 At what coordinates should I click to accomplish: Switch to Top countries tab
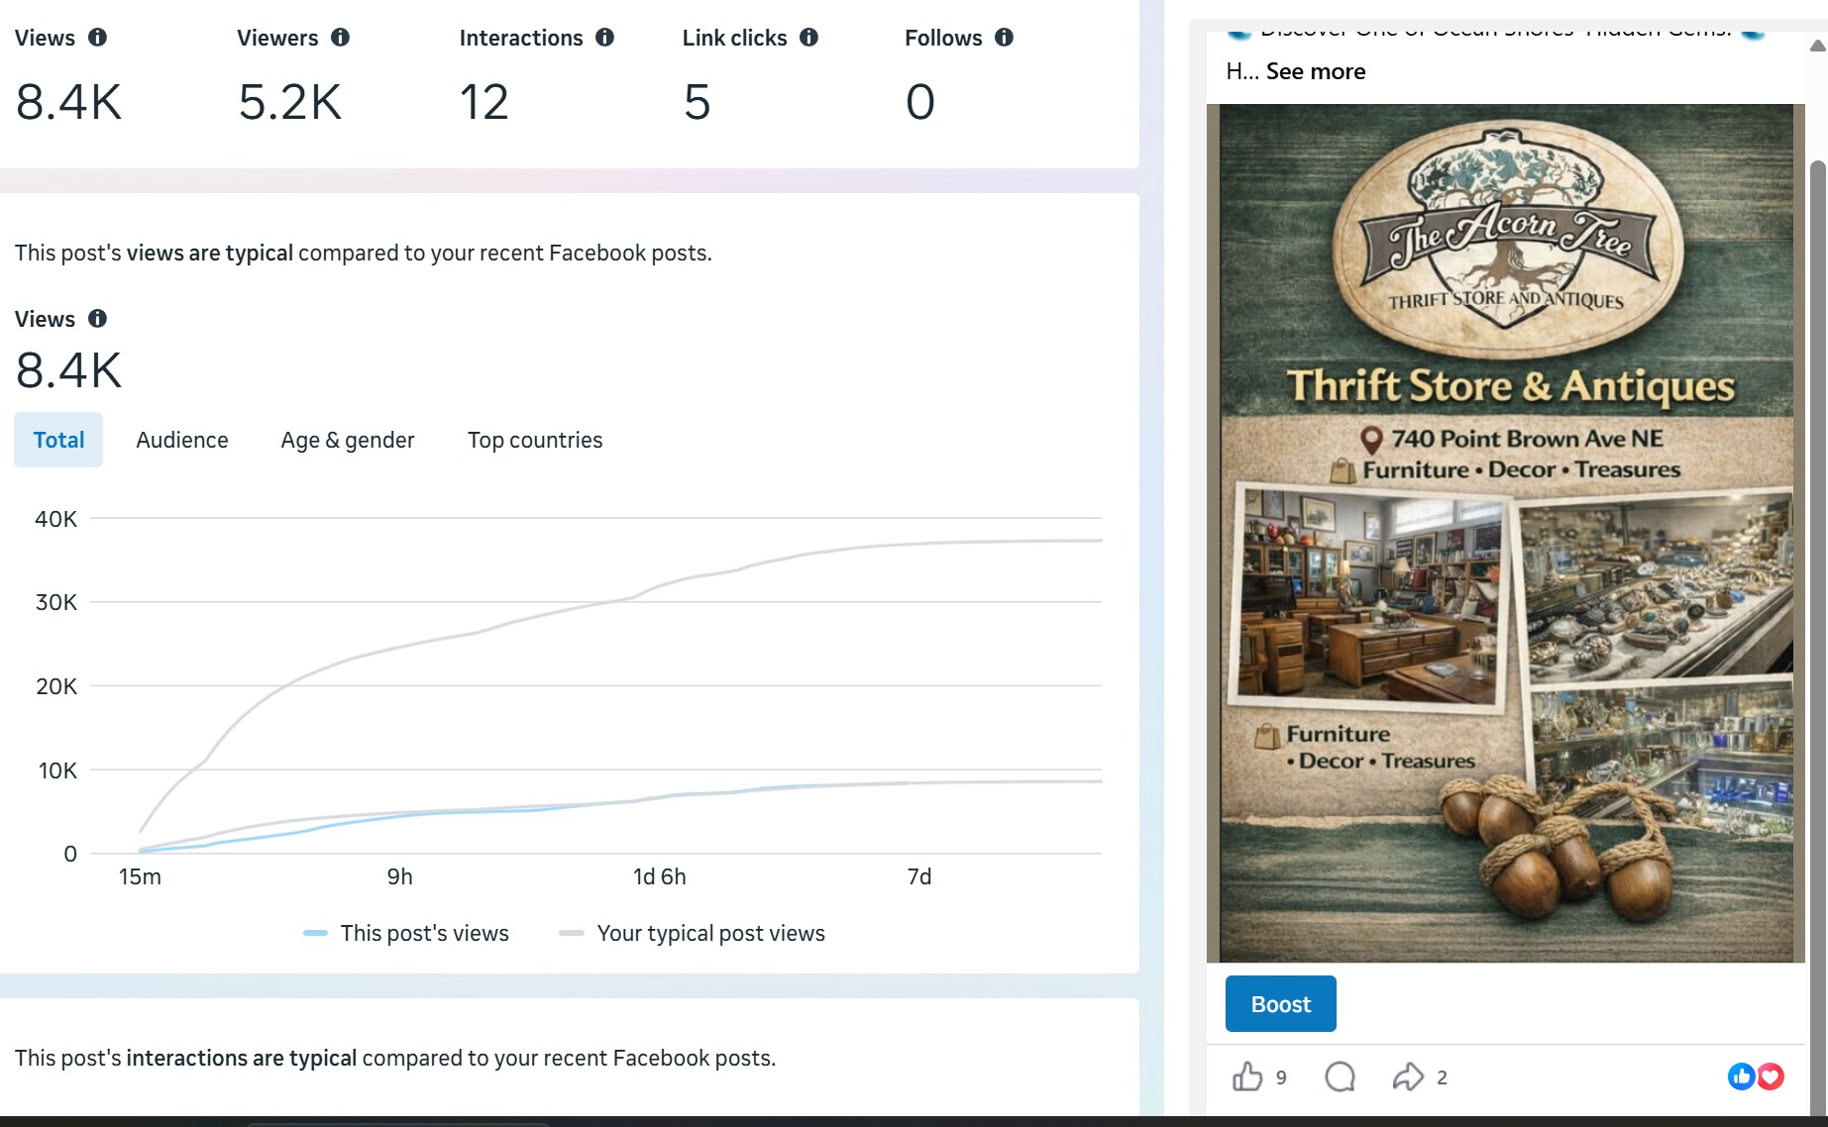point(535,440)
